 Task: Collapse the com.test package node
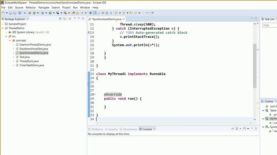tap(10, 40)
